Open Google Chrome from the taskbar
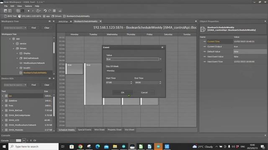Screen dimensions: 268x150 tap(80, 146)
